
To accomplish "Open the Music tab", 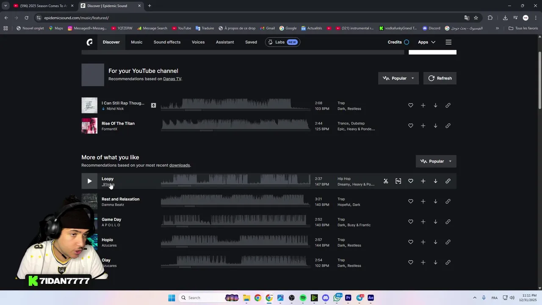I will pyautogui.click(x=136, y=42).
